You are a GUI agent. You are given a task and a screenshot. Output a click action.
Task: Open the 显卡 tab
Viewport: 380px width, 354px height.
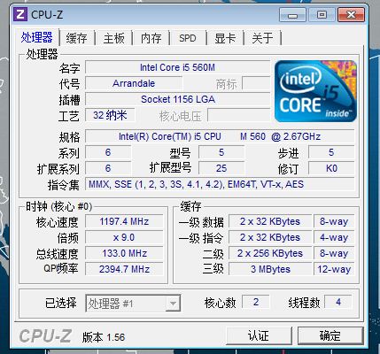(x=225, y=38)
